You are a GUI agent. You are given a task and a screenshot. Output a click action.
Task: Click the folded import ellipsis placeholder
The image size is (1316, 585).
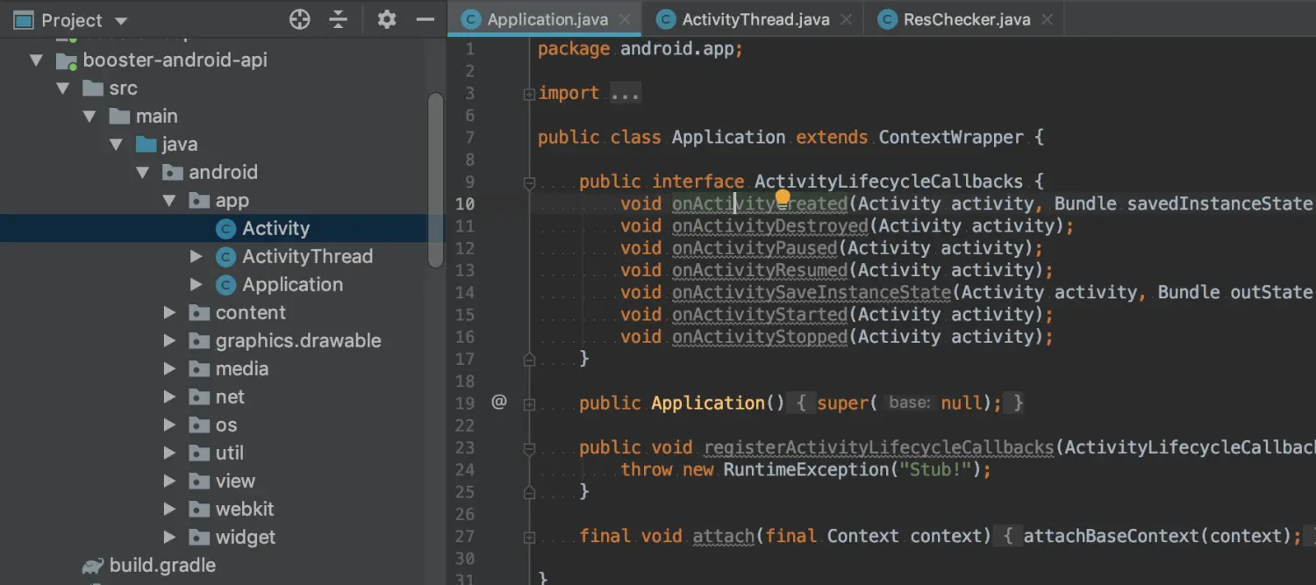(626, 94)
